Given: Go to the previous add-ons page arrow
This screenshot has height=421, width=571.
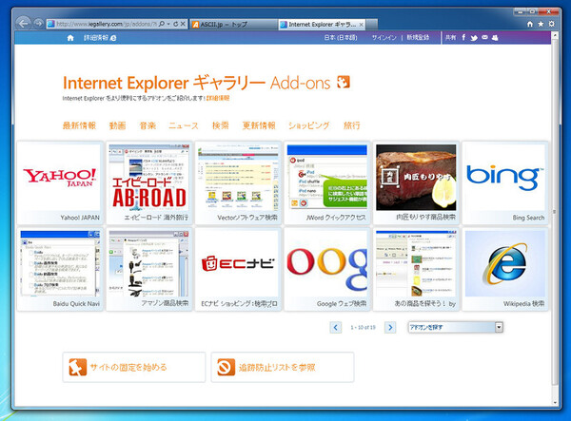Looking at the screenshot, I should (x=335, y=328).
